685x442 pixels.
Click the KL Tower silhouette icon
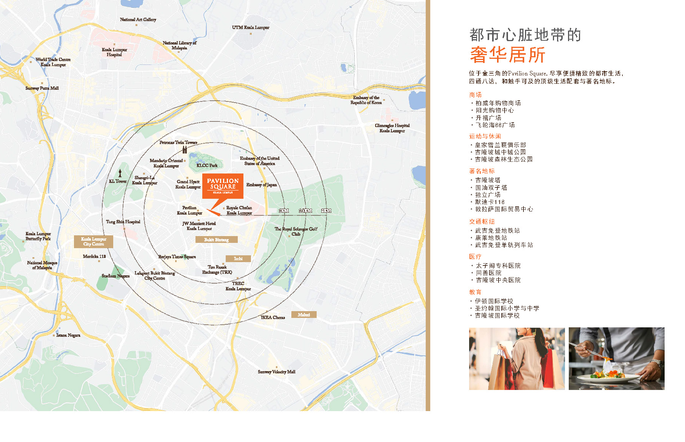coord(120,173)
